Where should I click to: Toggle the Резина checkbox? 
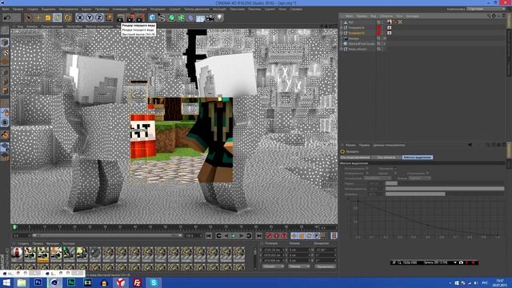click(x=394, y=174)
